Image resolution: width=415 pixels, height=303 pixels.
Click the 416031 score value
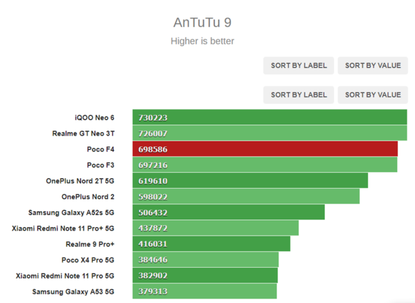click(153, 244)
